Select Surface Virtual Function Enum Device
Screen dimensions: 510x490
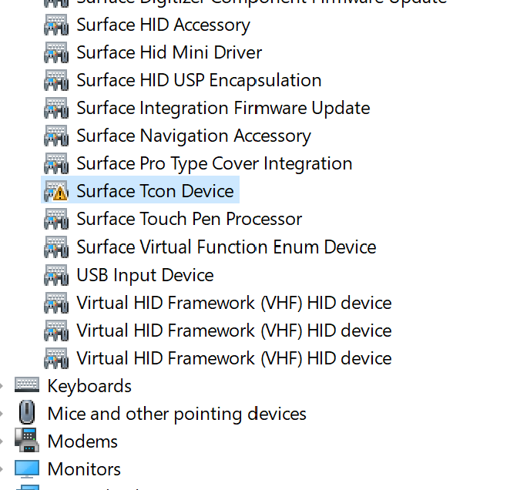pyautogui.click(x=226, y=247)
